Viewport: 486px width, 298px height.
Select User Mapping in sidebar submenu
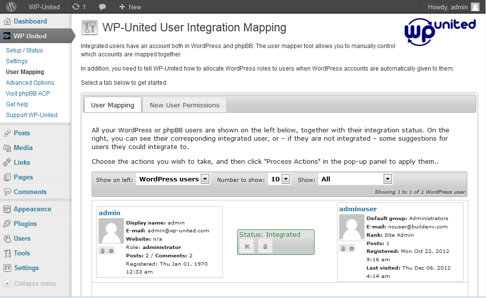coord(25,72)
